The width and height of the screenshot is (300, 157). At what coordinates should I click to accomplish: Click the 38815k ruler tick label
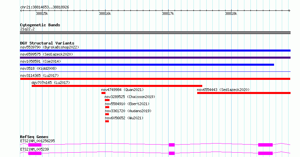pyautogui.click(x=42, y=13)
